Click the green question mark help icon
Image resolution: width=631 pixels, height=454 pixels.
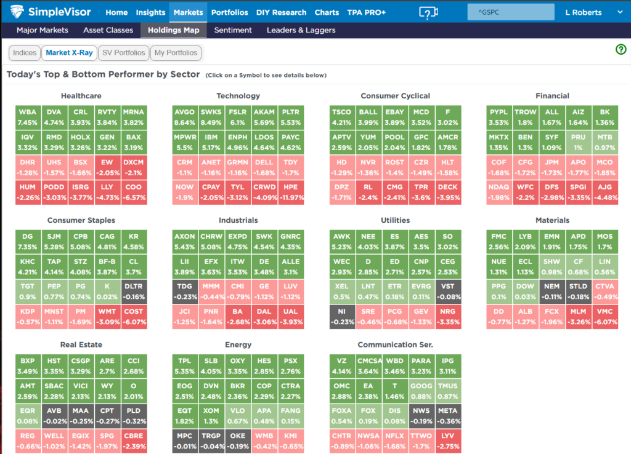click(x=621, y=49)
